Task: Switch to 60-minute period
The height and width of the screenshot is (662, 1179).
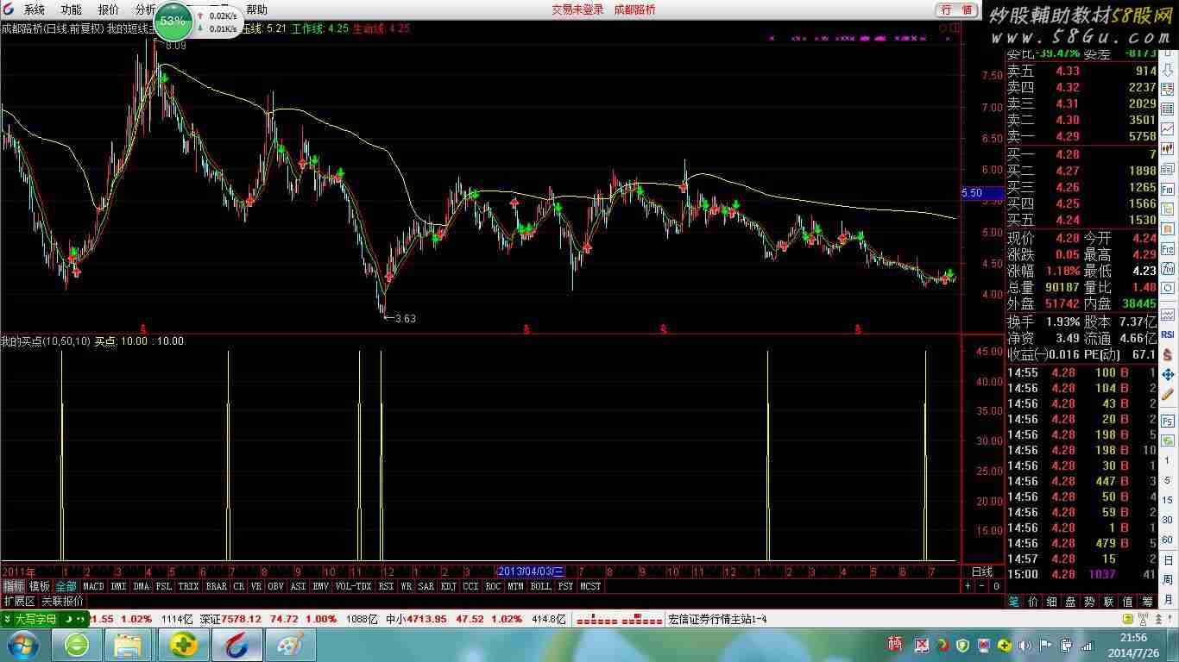Action: (1168, 540)
